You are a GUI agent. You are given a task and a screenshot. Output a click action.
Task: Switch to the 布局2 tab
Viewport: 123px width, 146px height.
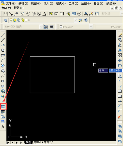pyautogui.click(x=47, y=142)
